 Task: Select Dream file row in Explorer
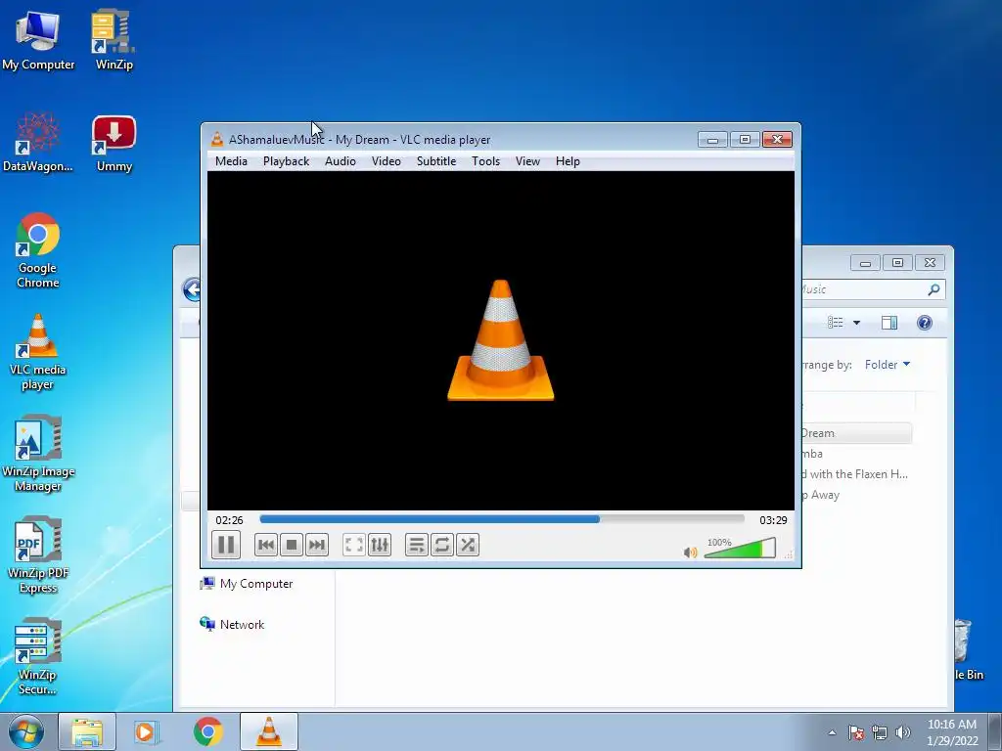pos(856,433)
